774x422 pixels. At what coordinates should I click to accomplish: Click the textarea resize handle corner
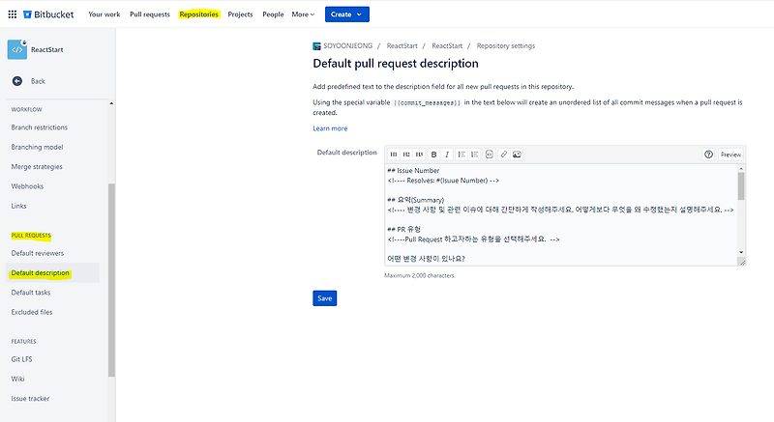click(x=741, y=262)
